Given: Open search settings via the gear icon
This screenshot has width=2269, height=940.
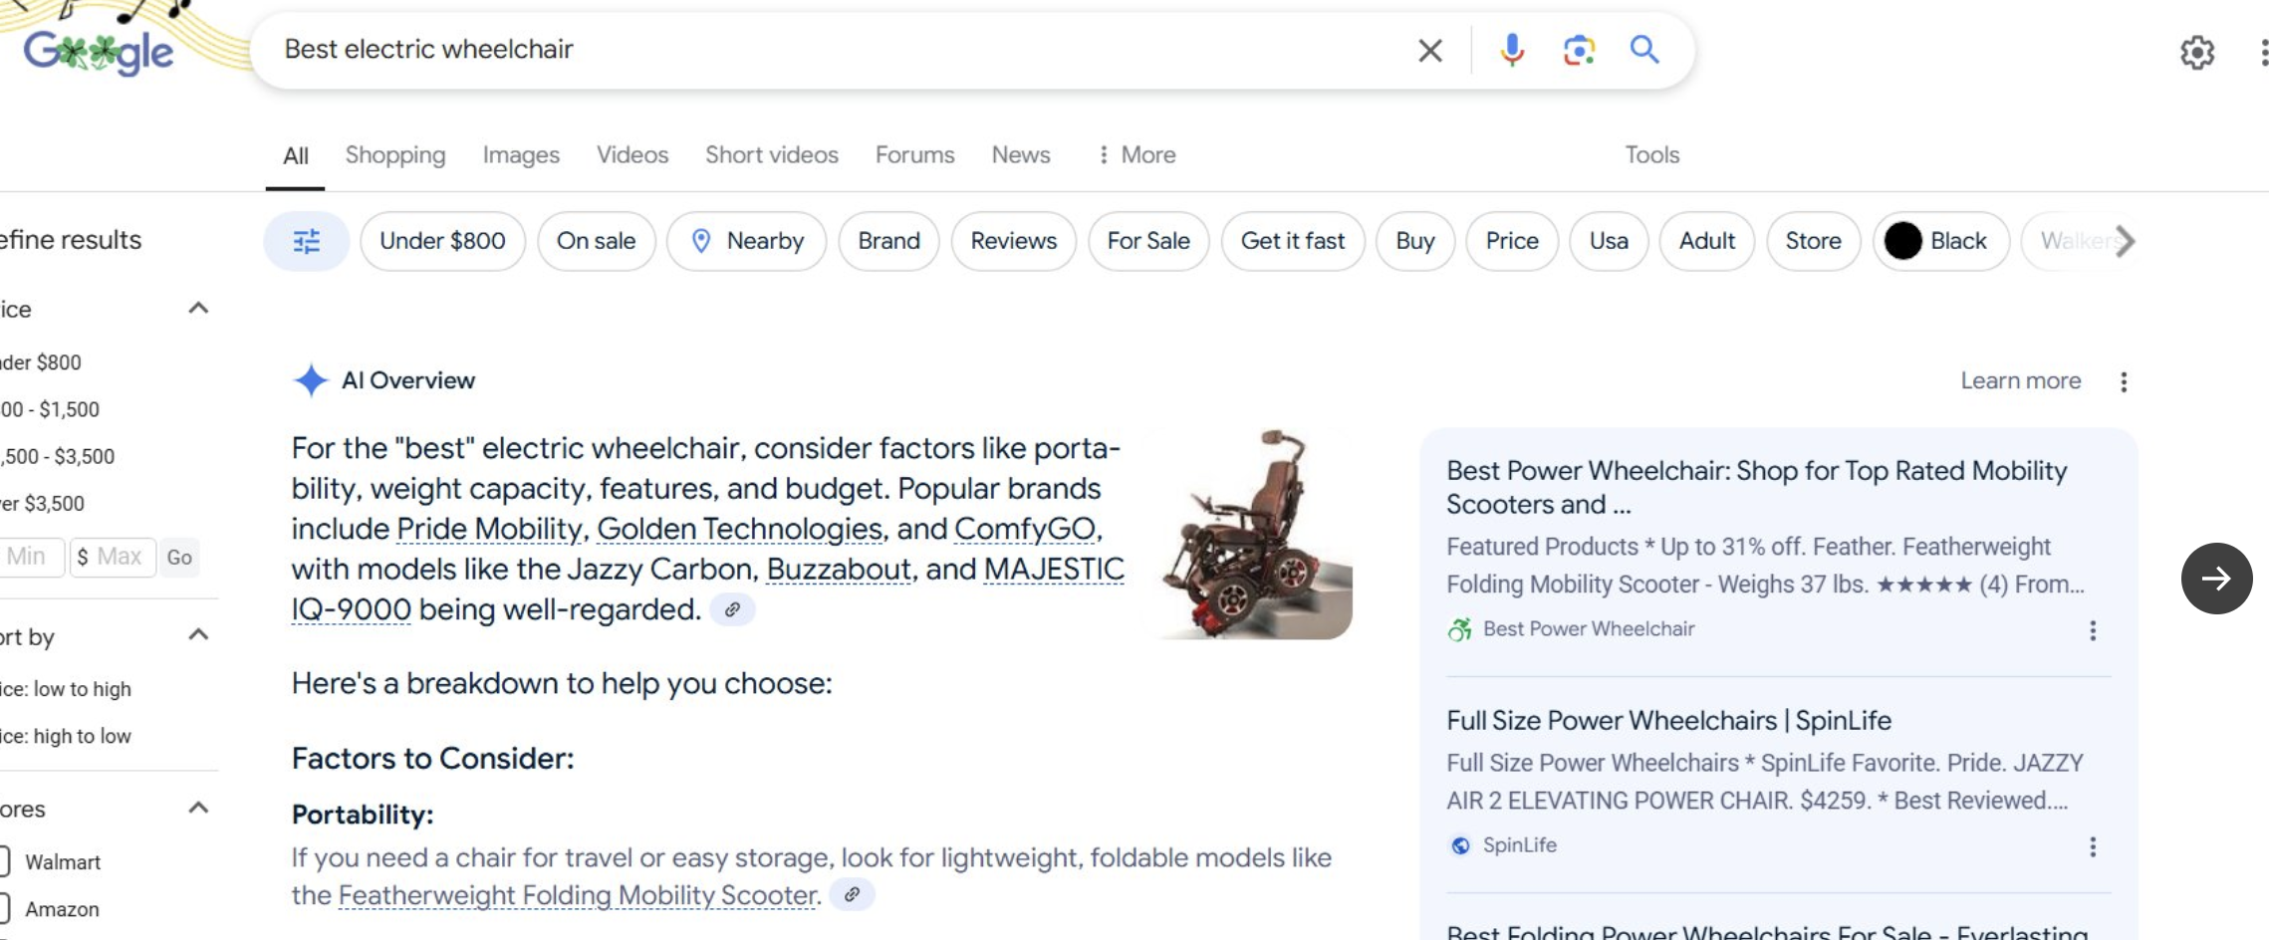Looking at the screenshot, I should pos(2197,53).
